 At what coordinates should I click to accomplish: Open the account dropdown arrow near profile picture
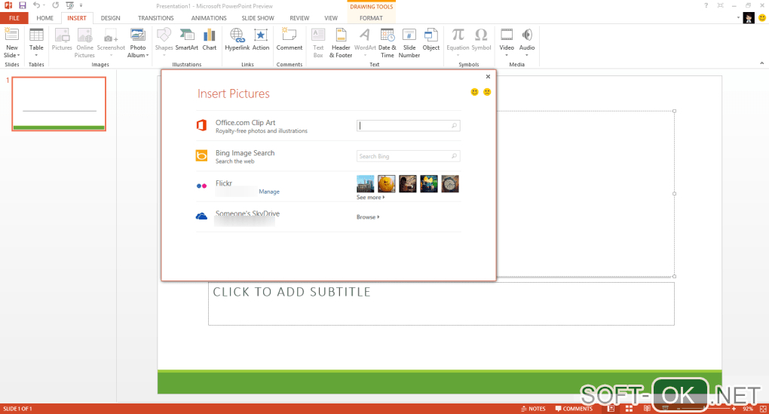point(738,17)
